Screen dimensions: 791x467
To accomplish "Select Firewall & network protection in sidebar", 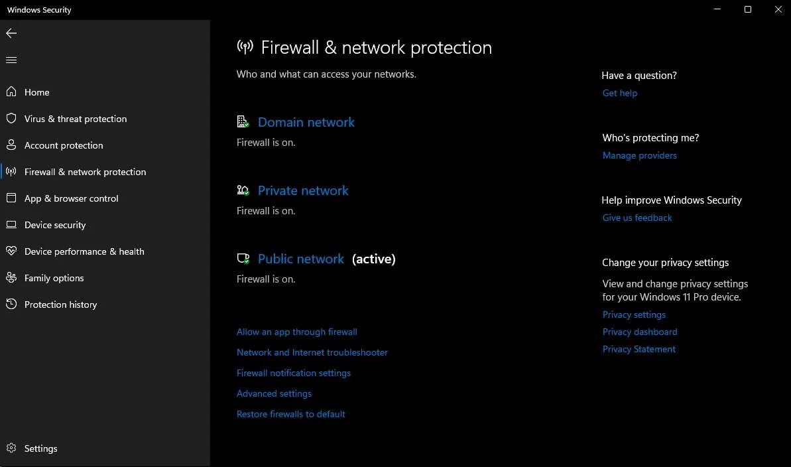I will tap(85, 172).
